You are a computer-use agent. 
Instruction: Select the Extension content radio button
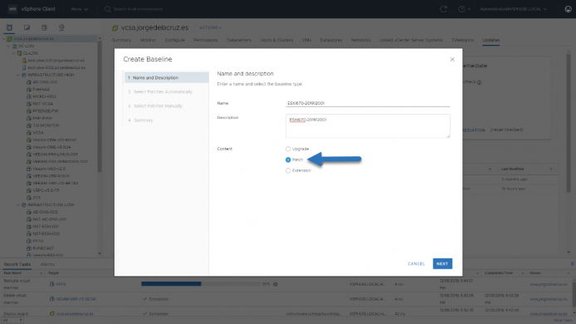pos(288,170)
